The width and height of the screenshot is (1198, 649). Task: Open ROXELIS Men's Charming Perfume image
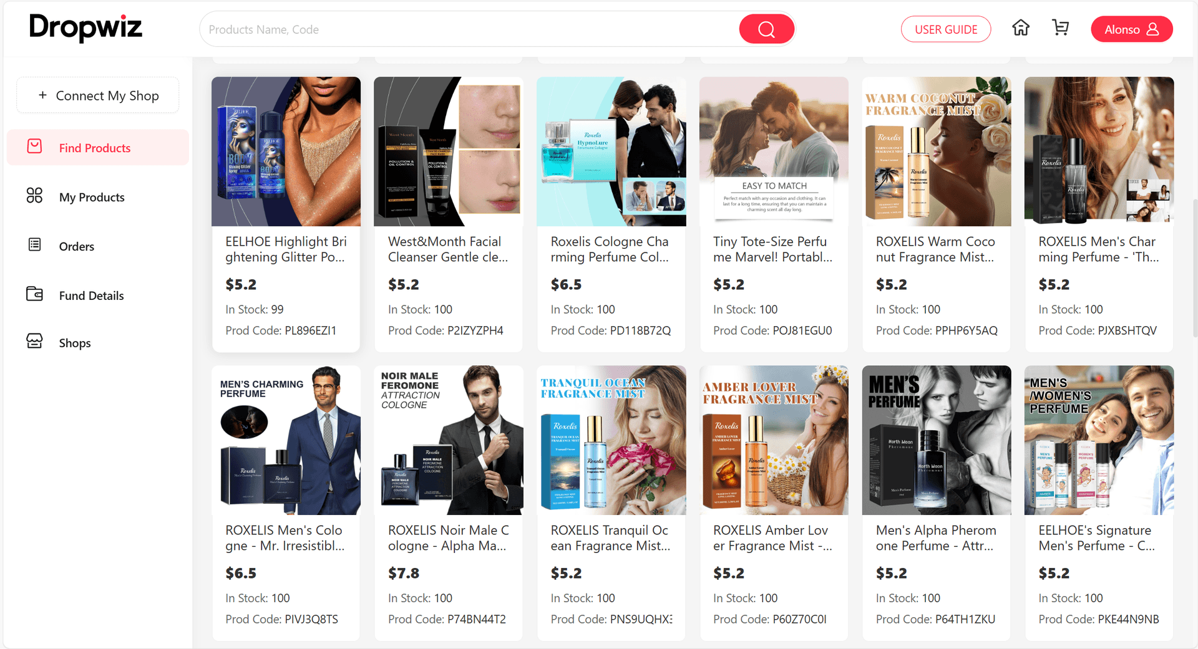[1099, 151]
